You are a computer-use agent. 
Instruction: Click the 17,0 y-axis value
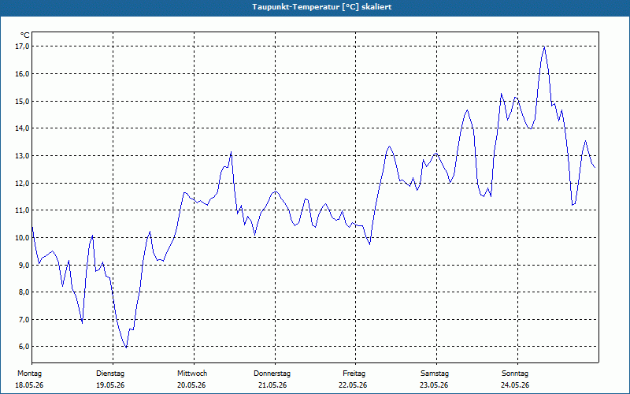(x=23, y=46)
